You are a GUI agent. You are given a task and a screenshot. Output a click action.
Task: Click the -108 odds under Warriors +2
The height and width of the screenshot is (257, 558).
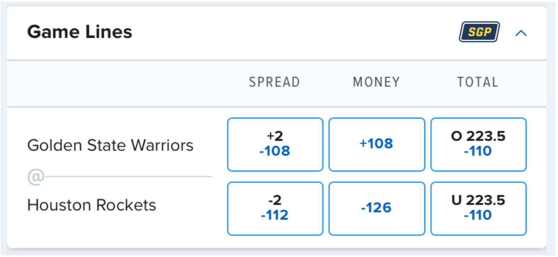[275, 151]
